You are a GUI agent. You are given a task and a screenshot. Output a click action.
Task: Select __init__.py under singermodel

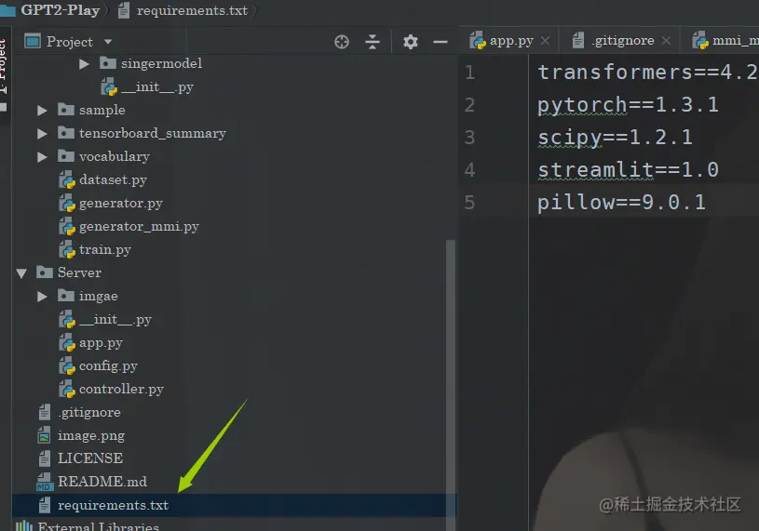pyautogui.click(x=156, y=87)
